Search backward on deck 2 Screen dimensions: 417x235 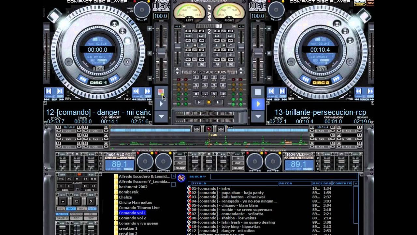click(x=359, y=91)
